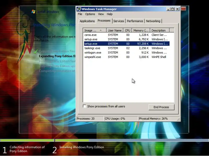Open the File menu

point(80,14)
